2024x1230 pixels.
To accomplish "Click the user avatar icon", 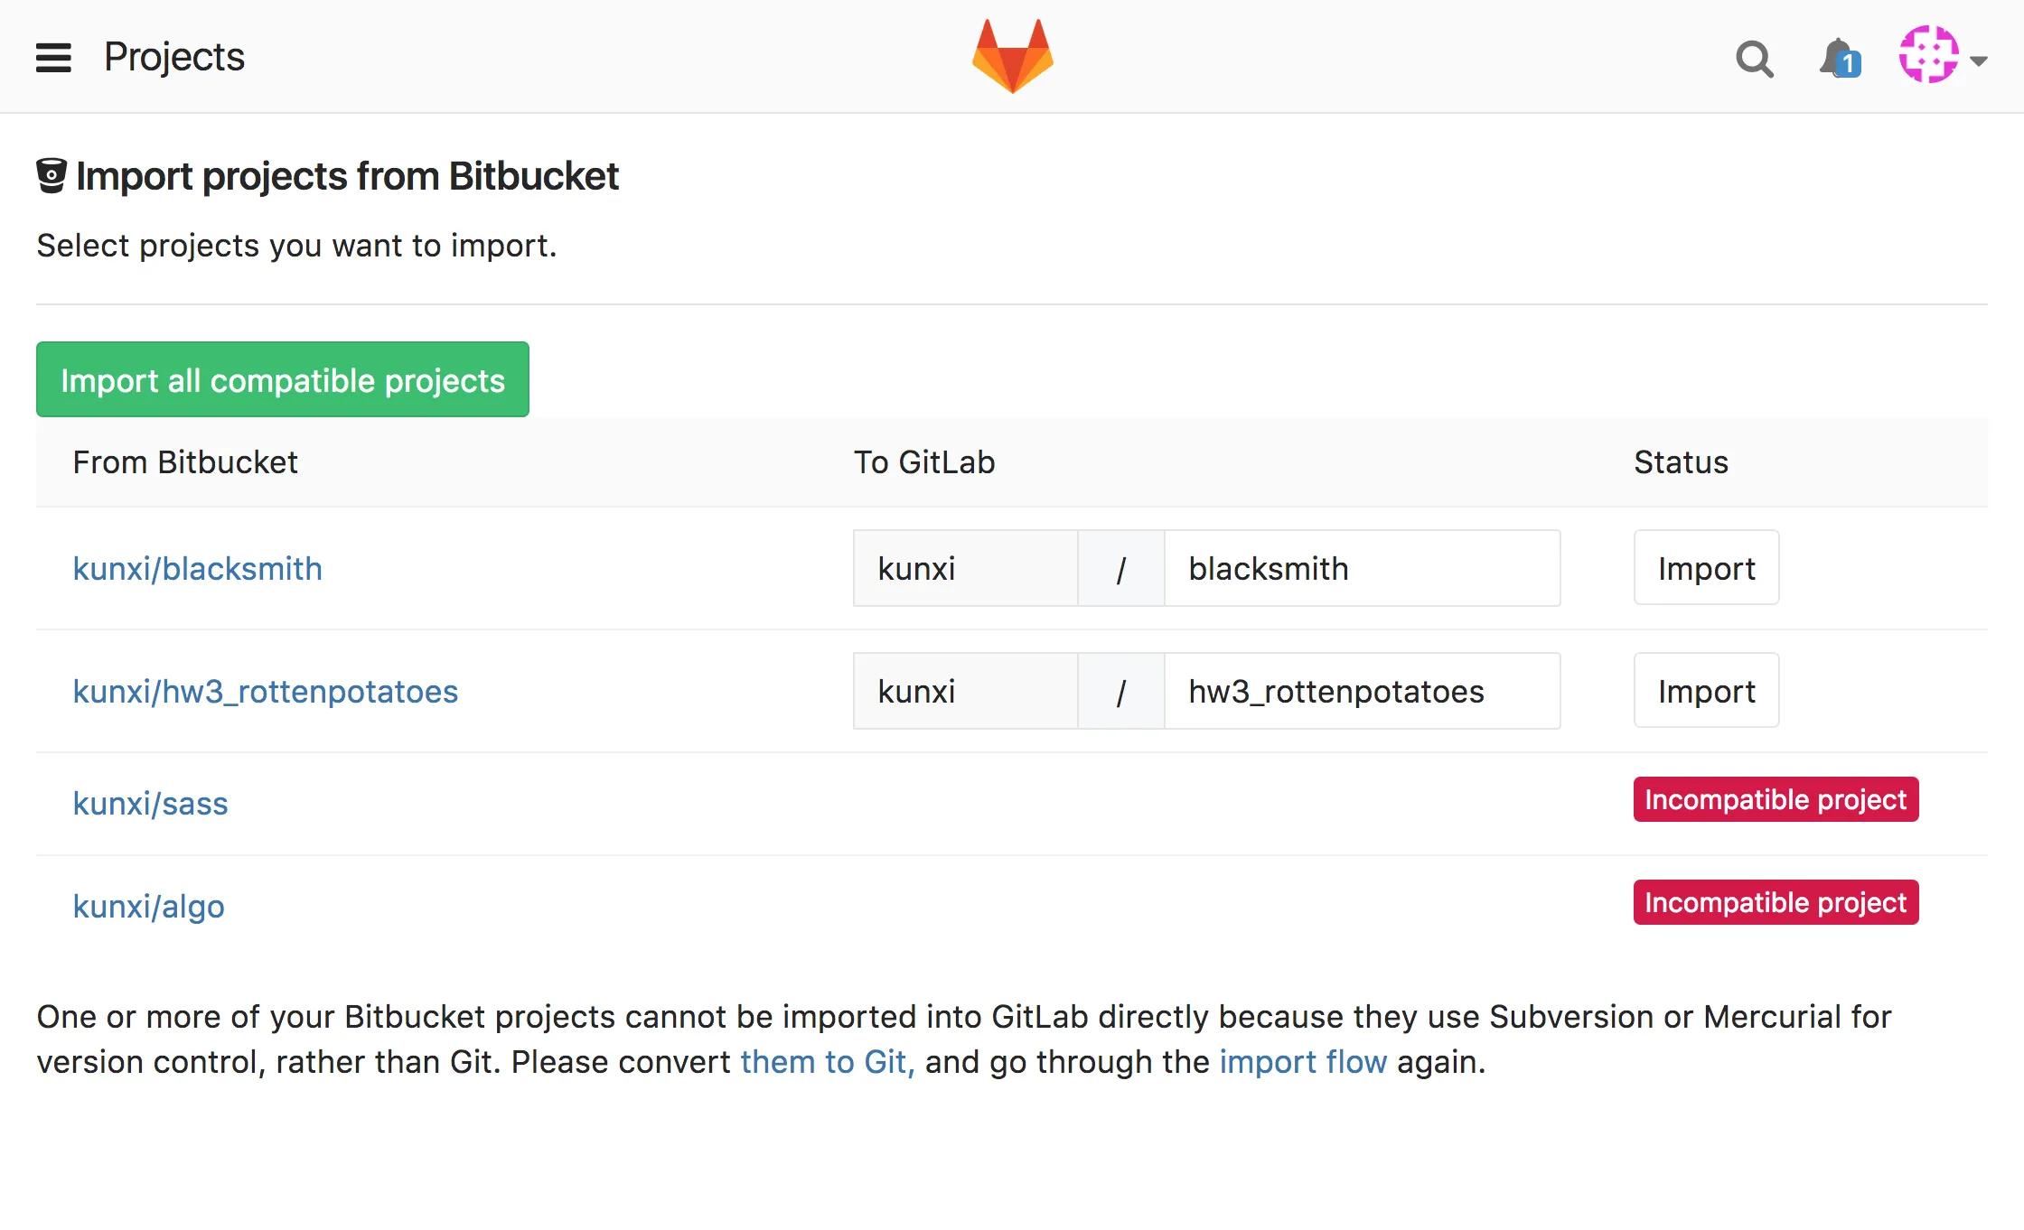I will point(1928,55).
